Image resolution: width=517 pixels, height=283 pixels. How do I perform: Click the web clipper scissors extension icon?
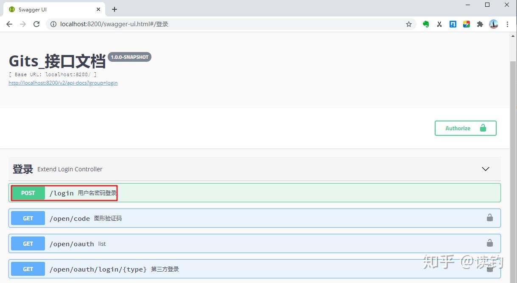(439, 24)
